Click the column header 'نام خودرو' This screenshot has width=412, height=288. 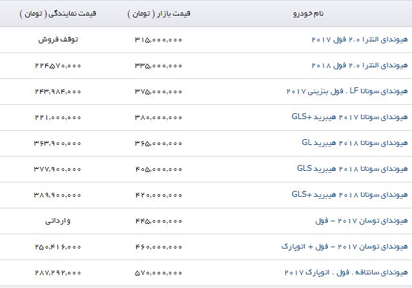(x=309, y=14)
